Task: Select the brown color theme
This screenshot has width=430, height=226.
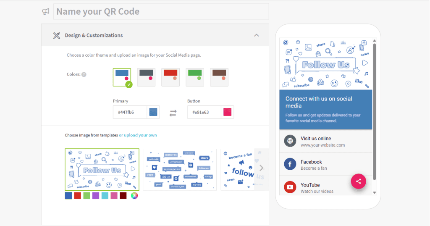Action: tap(219, 77)
